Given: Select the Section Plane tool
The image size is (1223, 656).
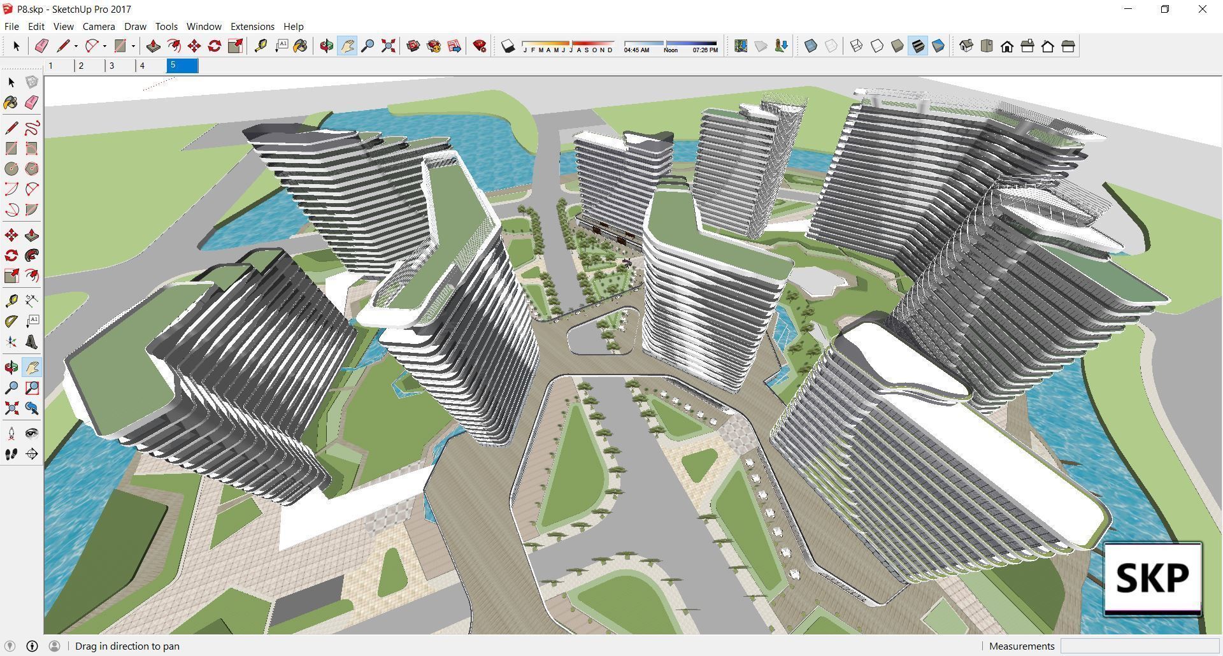Looking at the screenshot, I should click(x=32, y=454).
